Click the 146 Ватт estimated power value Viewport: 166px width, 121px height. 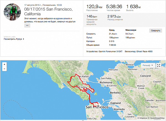coord(92,17)
